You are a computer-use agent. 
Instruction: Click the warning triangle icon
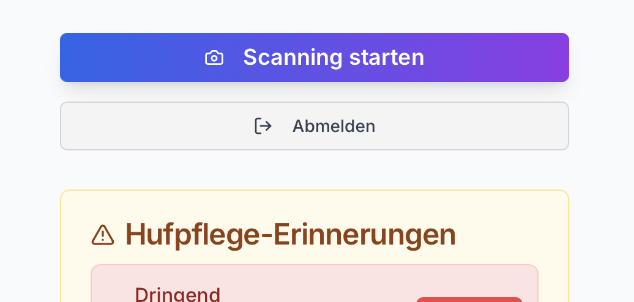(x=103, y=235)
